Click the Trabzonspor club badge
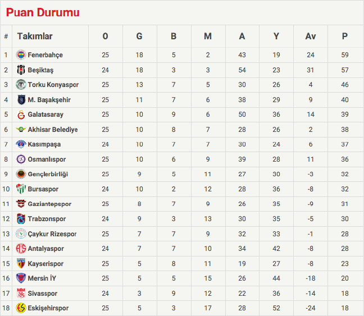Screen dimensions: 364x316 click(21, 219)
